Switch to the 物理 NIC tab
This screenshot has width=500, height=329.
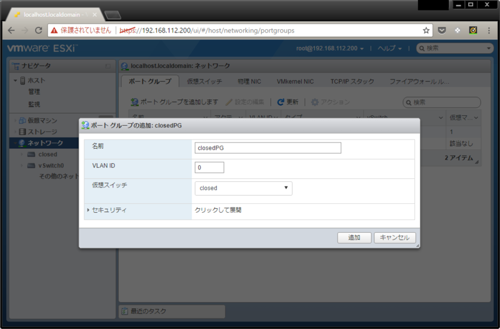(x=249, y=82)
